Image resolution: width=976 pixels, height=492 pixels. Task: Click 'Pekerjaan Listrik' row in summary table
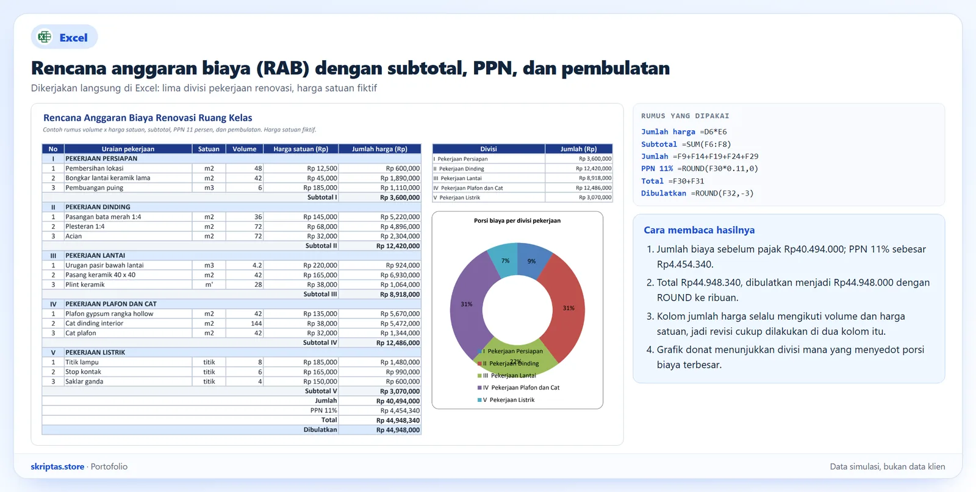[x=522, y=197]
